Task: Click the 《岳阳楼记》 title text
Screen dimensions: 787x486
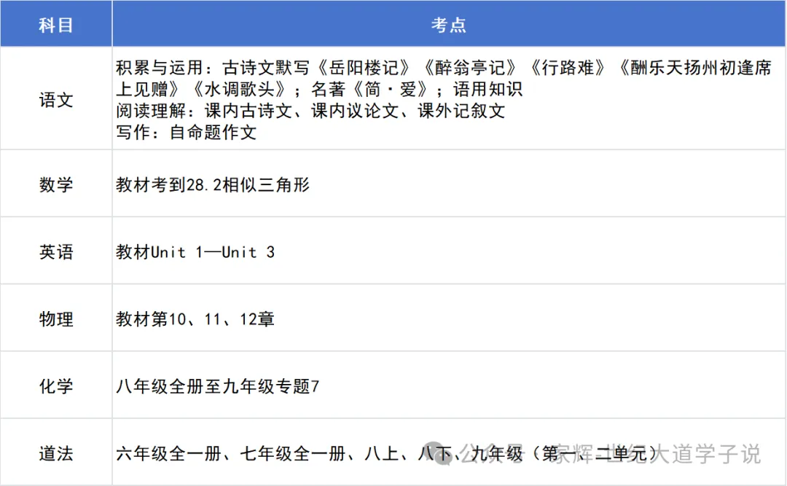Action: (x=364, y=68)
